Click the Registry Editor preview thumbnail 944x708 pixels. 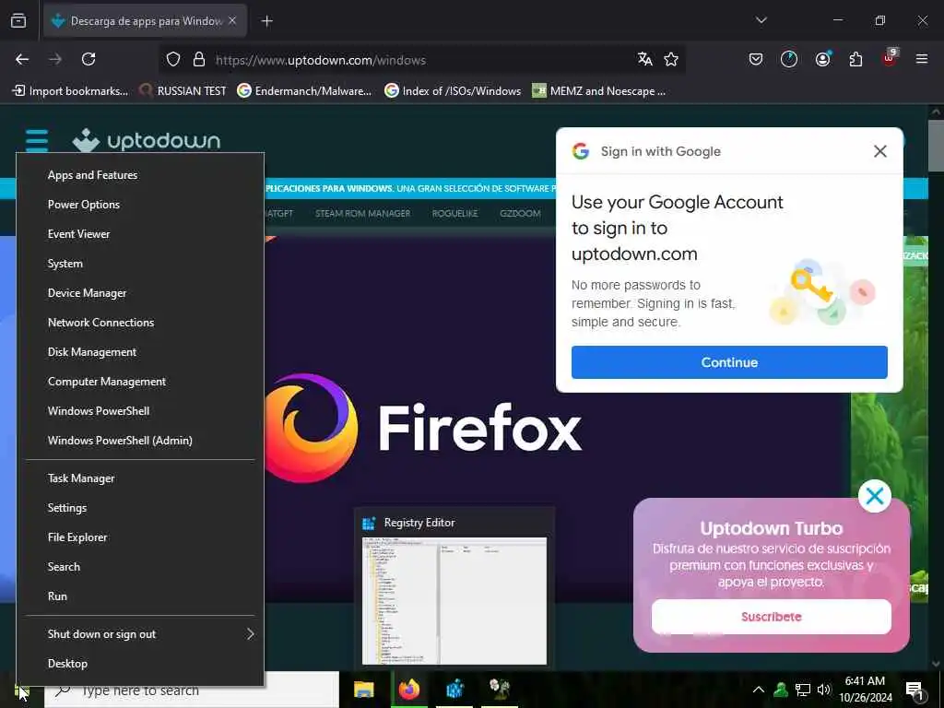[x=454, y=601]
